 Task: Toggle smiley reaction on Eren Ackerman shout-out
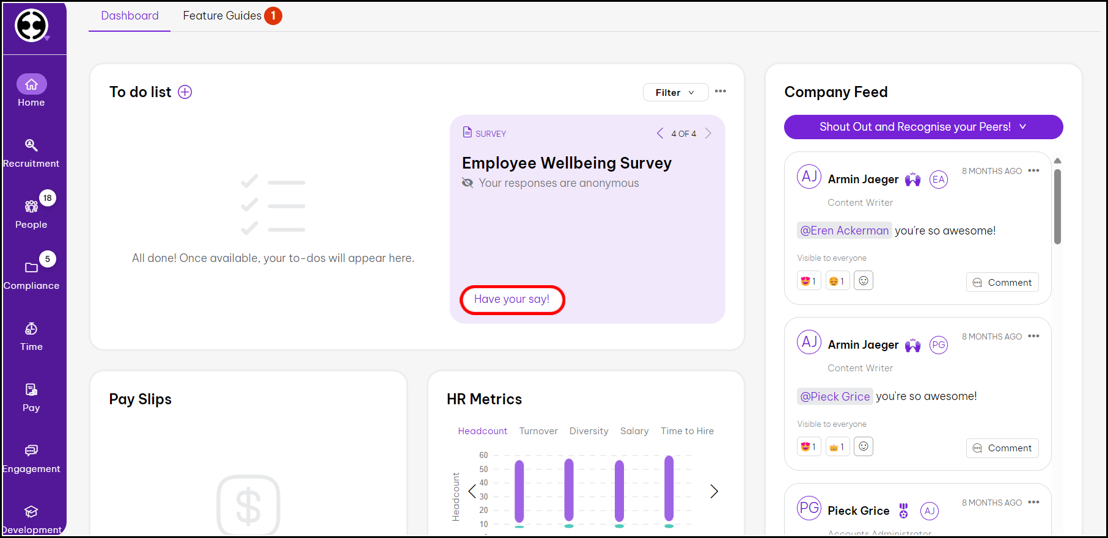click(x=837, y=282)
